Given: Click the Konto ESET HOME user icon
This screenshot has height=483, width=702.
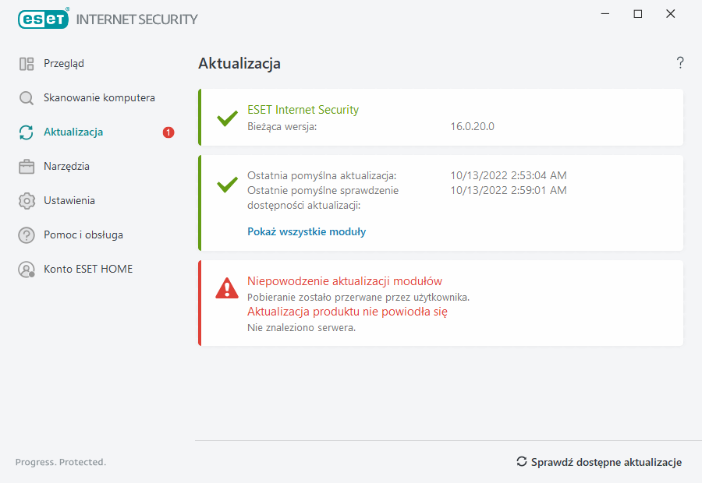Looking at the screenshot, I should (x=27, y=270).
